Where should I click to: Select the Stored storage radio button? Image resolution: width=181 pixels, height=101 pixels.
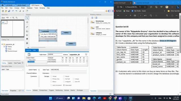tap(64, 76)
